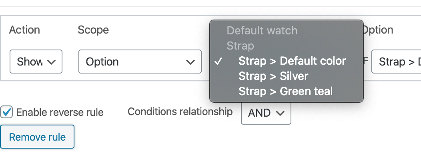Click the Option column heading at right

click(x=378, y=30)
